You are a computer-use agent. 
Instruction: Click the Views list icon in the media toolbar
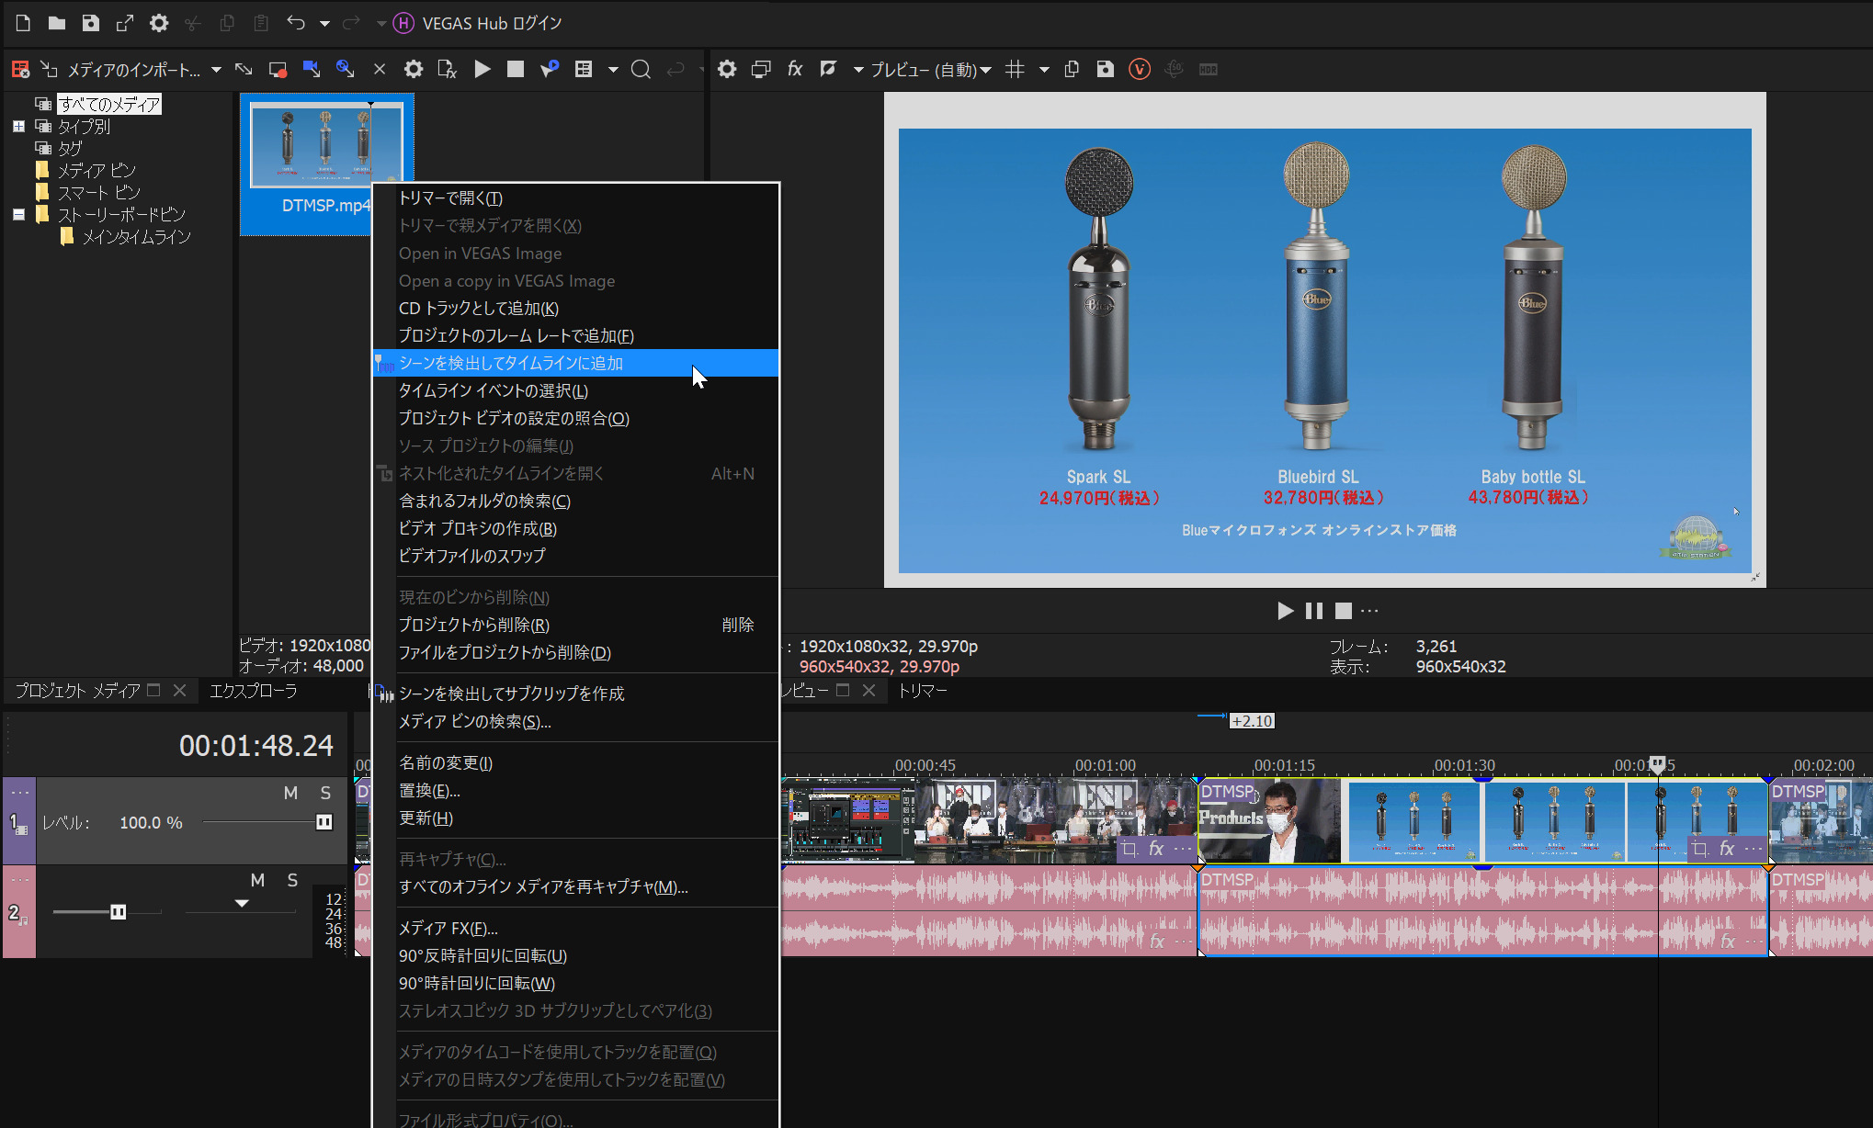coord(584,69)
